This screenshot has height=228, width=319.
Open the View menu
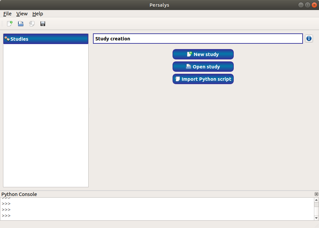click(22, 14)
